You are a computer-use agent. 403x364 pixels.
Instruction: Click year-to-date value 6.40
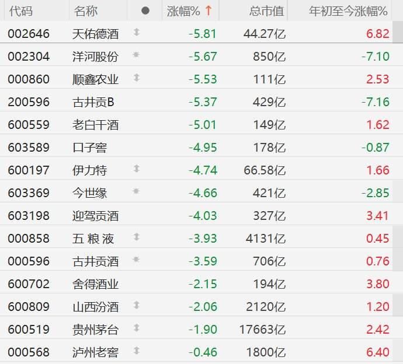click(377, 352)
